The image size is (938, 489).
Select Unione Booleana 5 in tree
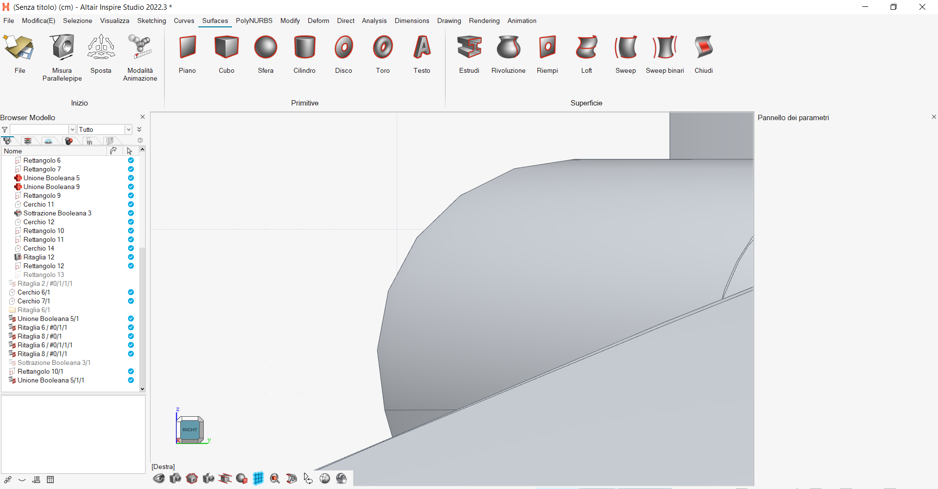[x=51, y=178]
